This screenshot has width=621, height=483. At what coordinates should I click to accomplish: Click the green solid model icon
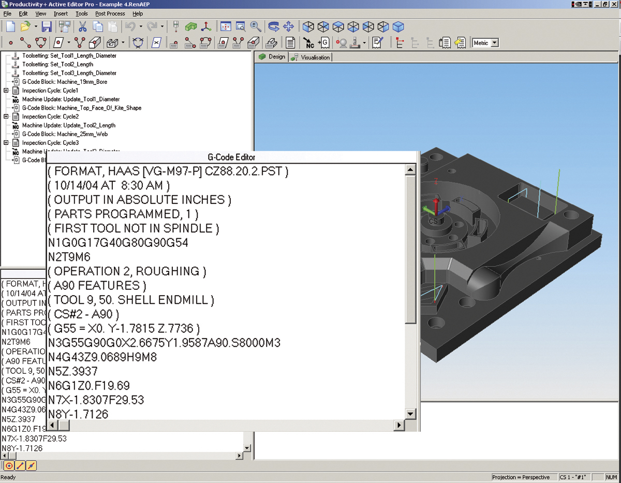pyautogui.click(x=191, y=26)
